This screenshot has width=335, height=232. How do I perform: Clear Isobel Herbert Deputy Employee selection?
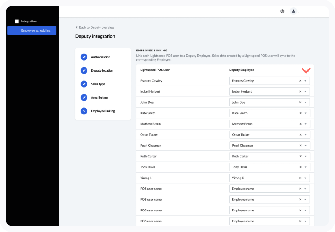pyautogui.click(x=300, y=91)
